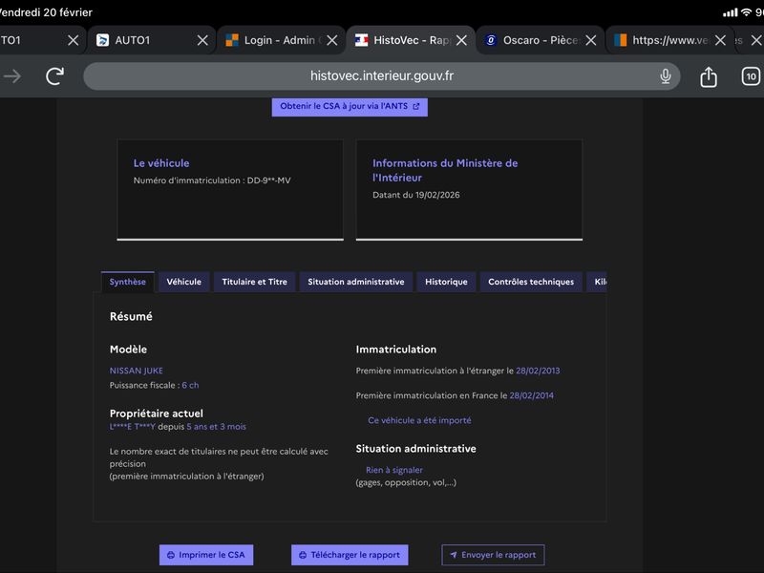764x573 pixels.
Task: View the Contrôles techniques tab
Action: (531, 282)
